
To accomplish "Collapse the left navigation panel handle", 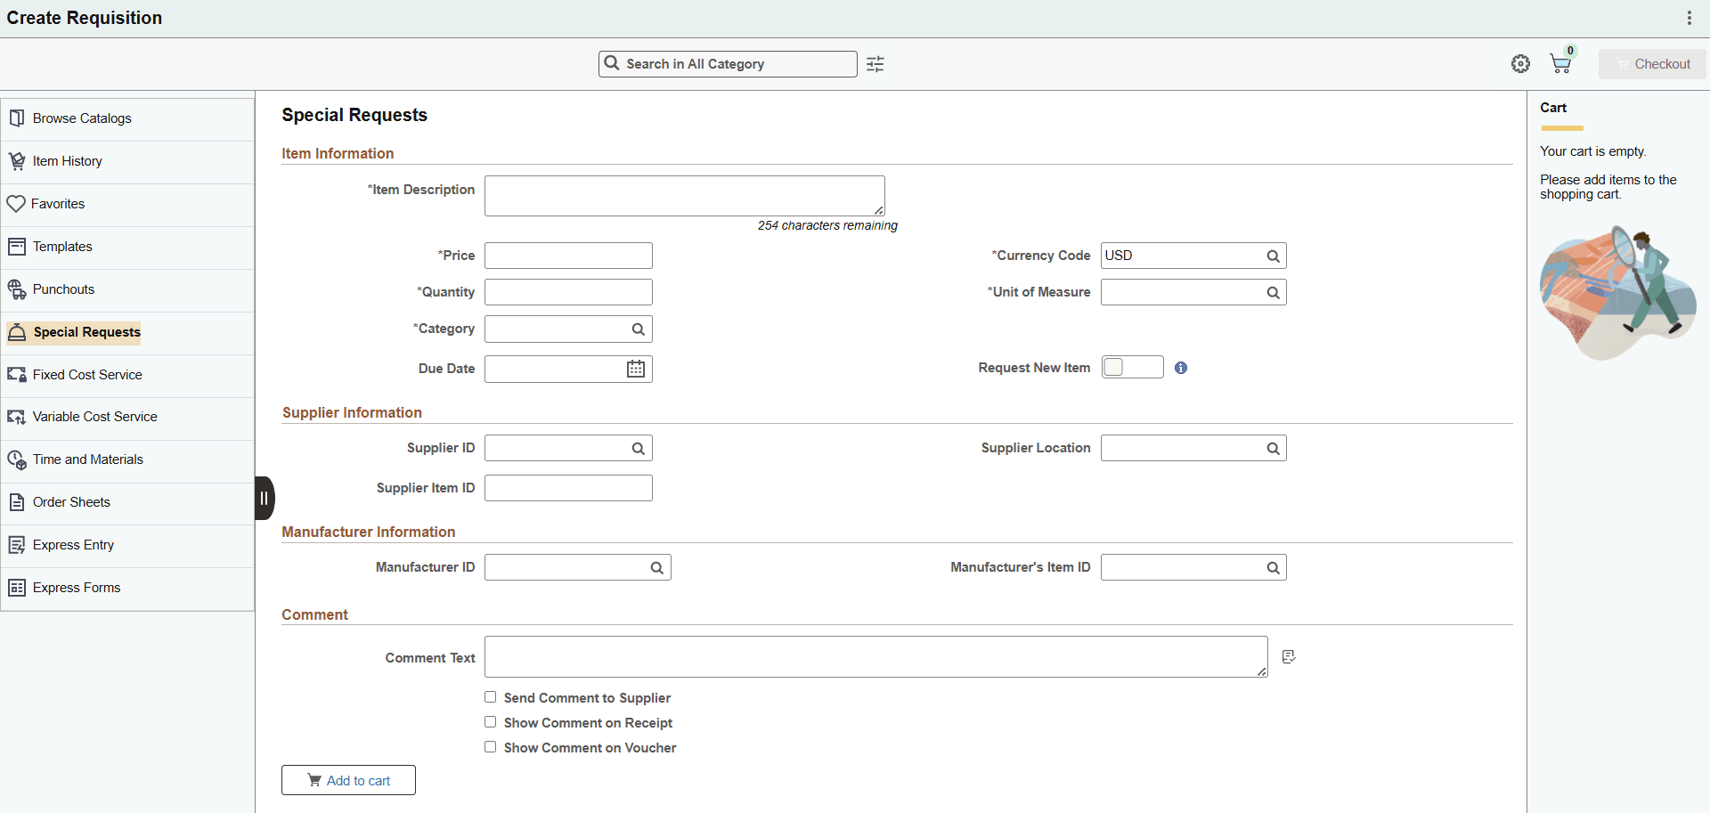I will [265, 499].
